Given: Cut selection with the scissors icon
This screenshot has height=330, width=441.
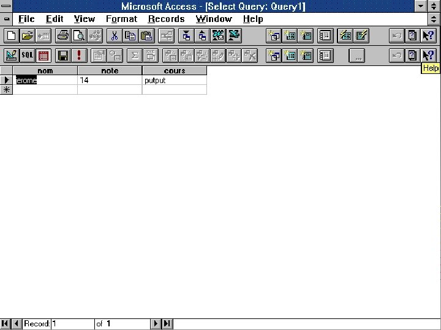Looking at the screenshot, I should coord(115,36).
